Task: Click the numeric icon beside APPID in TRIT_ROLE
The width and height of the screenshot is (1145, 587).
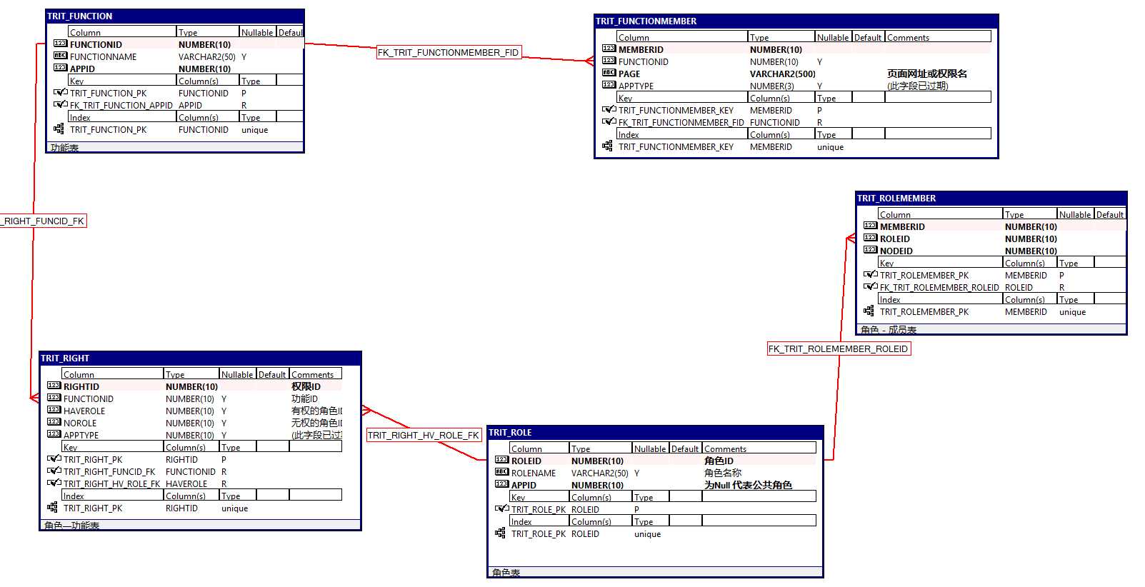Action: coord(502,484)
